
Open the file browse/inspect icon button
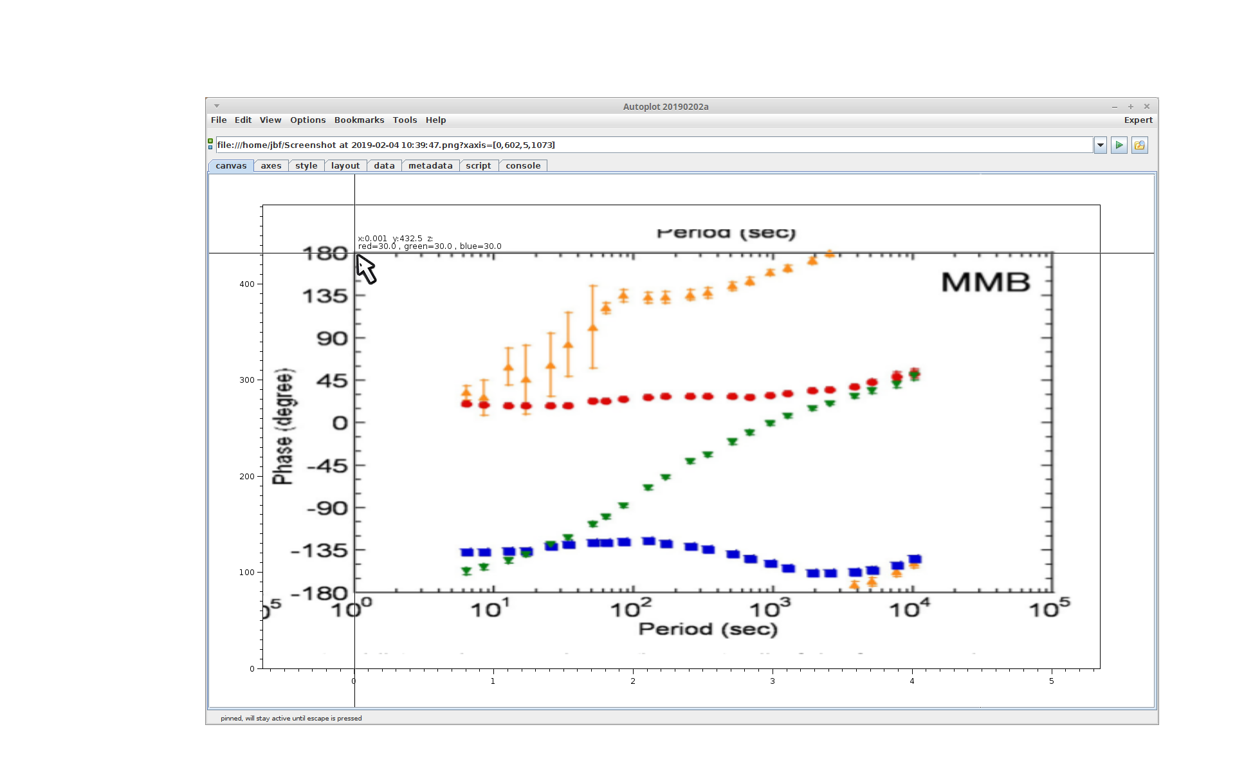[x=1139, y=145]
